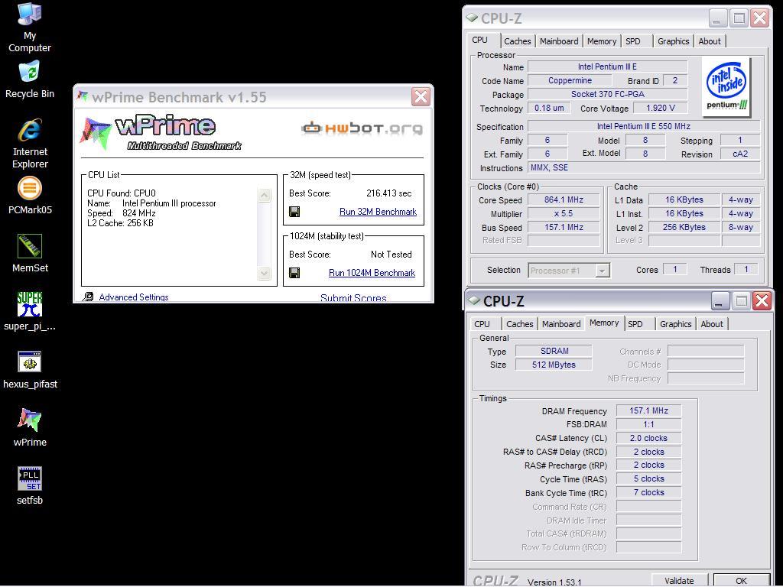This screenshot has height=587, width=783.
Task: Click the Package Socket 370 FC-PGA field
Action: (x=608, y=94)
